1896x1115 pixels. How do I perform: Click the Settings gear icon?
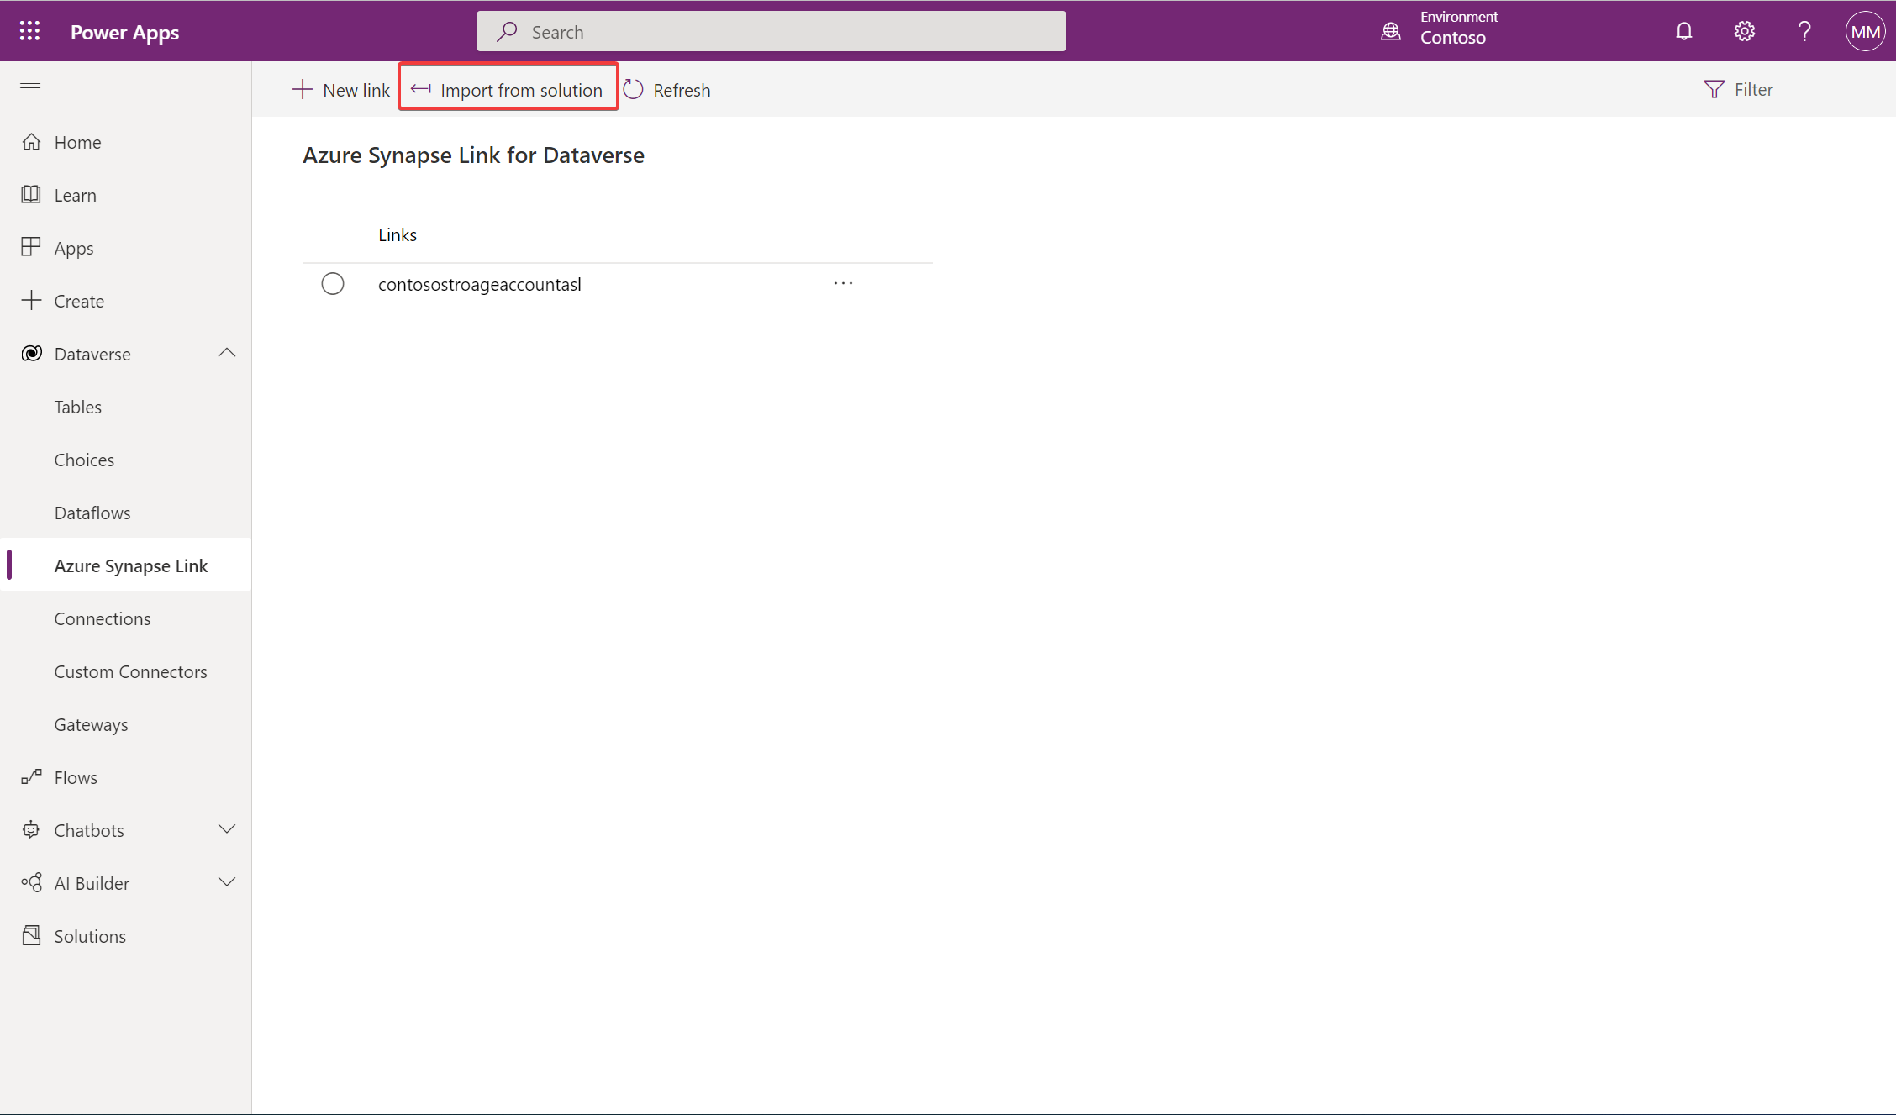coord(1746,29)
